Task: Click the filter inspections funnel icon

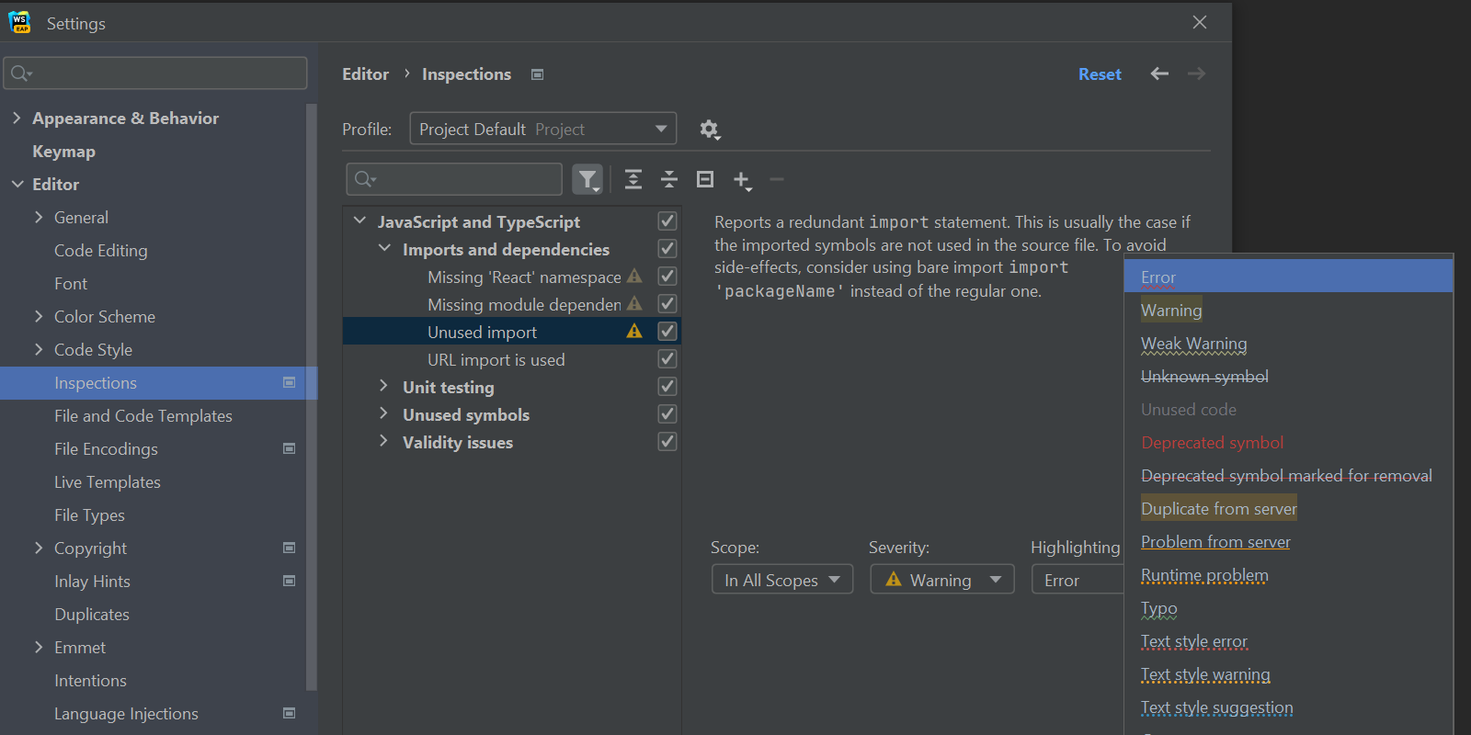Action: 587,179
